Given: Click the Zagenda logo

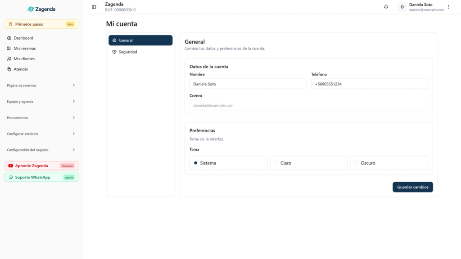Looking at the screenshot, I should click(x=41, y=9).
